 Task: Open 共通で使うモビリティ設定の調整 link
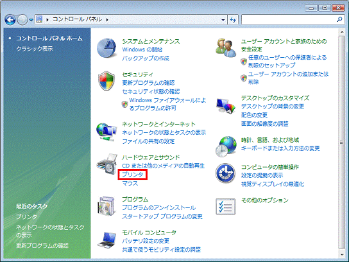click(162, 250)
